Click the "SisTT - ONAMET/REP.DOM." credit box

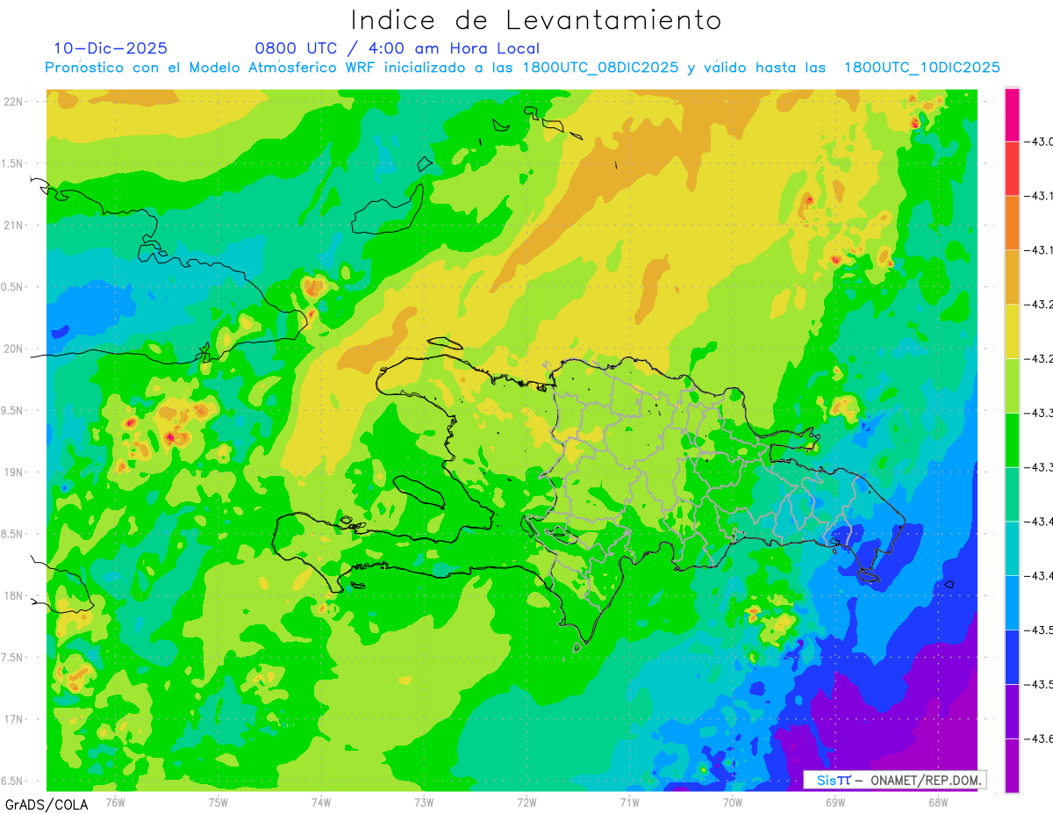click(896, 780)
